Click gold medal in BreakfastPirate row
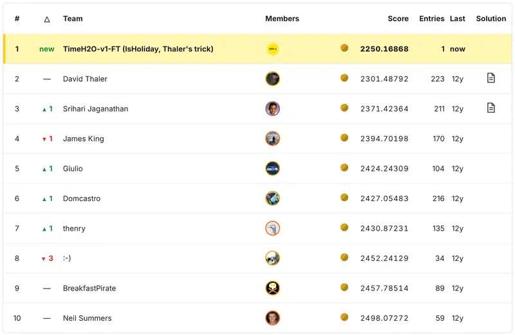The width and height of the screenshot is (515, 335). click(x=344, y=287)
